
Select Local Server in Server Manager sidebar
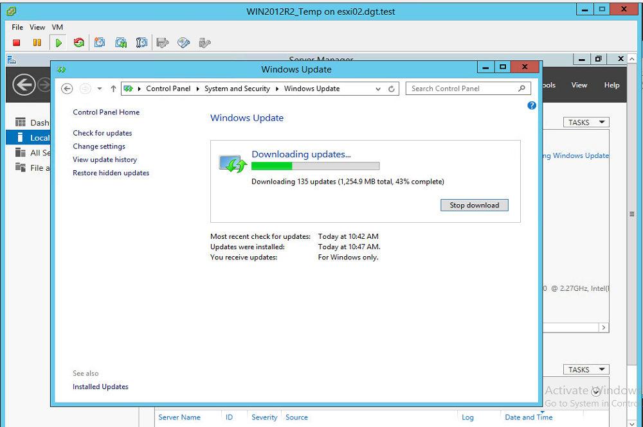click(x=28, y=137)
